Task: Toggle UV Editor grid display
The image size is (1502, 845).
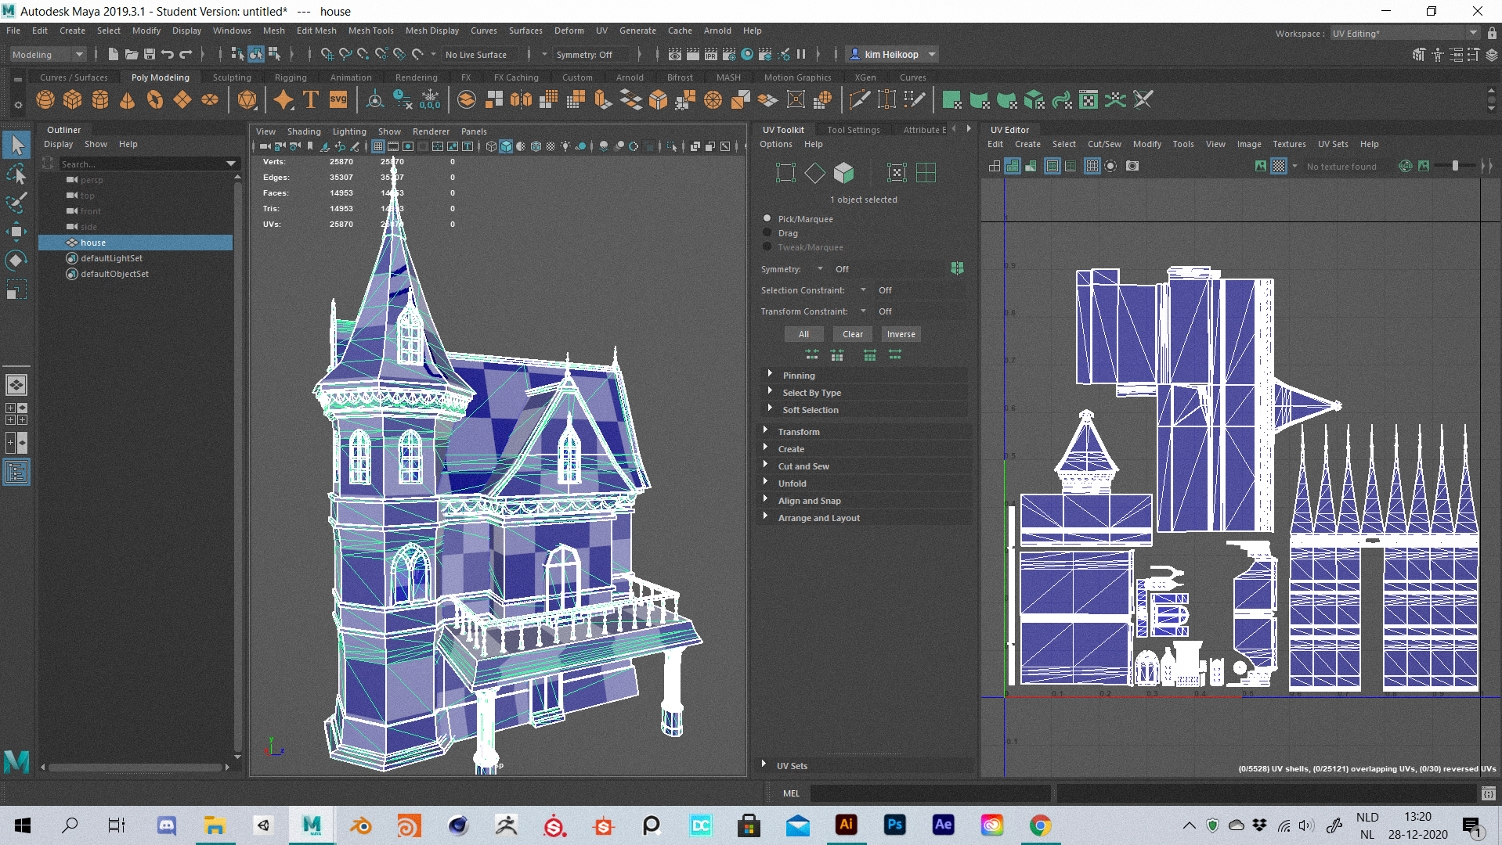Action: pos(1092,166)
